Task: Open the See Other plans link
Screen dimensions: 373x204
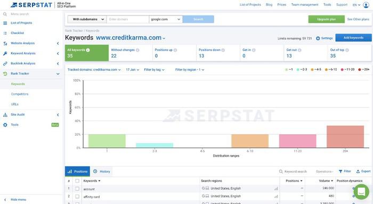Action: coord(358,19)
